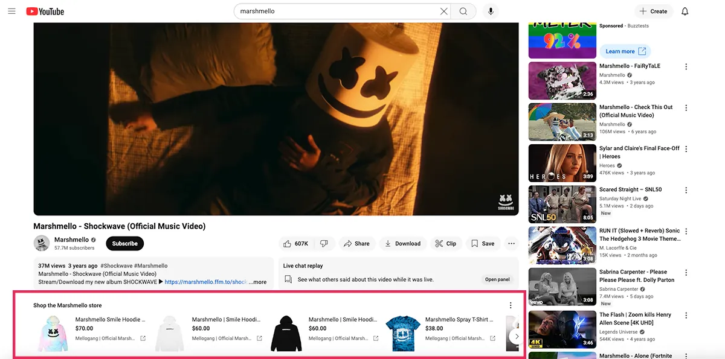Open Marshmello store shelf options menu

[511, 305]
